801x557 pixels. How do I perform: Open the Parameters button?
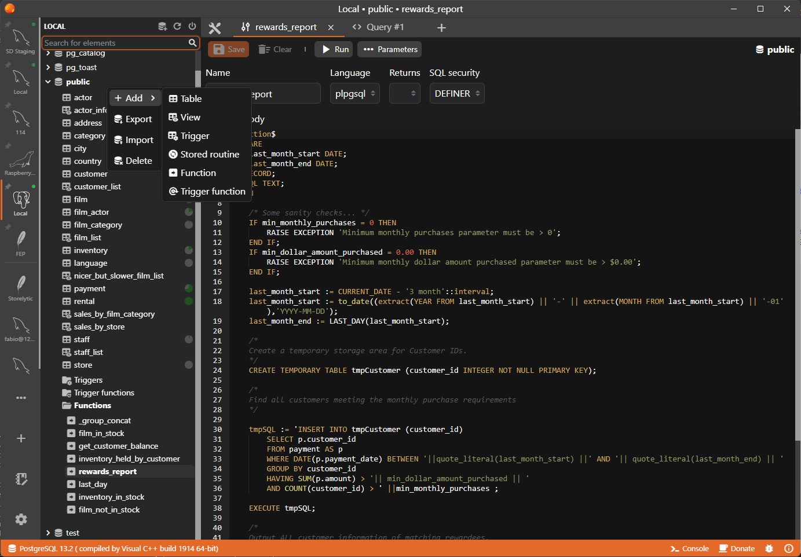(x=389, y=50)
